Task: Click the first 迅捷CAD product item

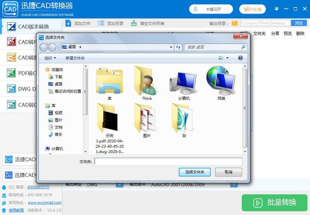Action: (19, 159)
